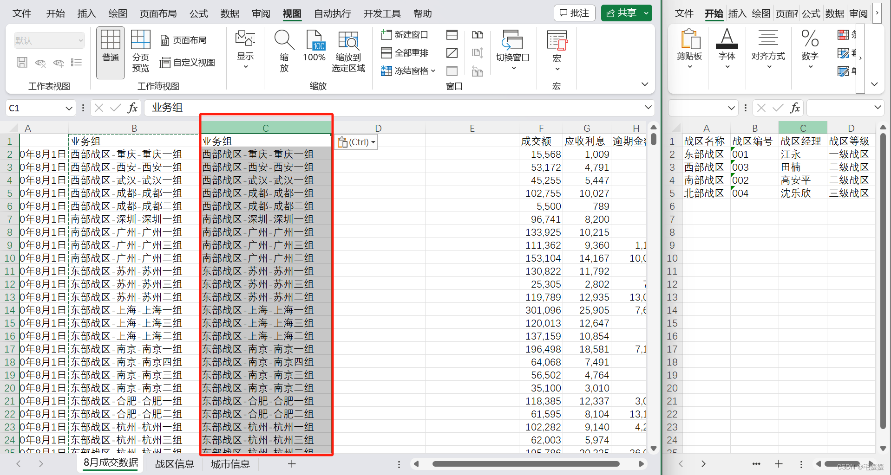Click the sheet view options list icon
This screenshot has width=891, height=475.
[x=77, y=62]
